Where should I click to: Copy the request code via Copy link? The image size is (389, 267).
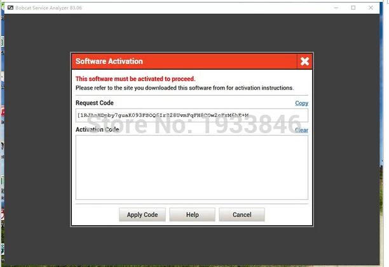(302, 103)
